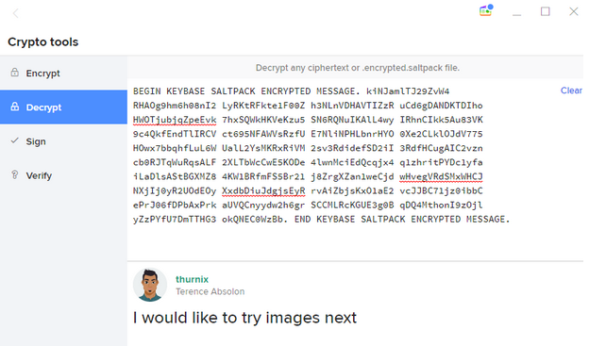Viewport: 589px width, 346px height.
Task: Click the Encrypt lock icon
Action: [x=15, y=73]
